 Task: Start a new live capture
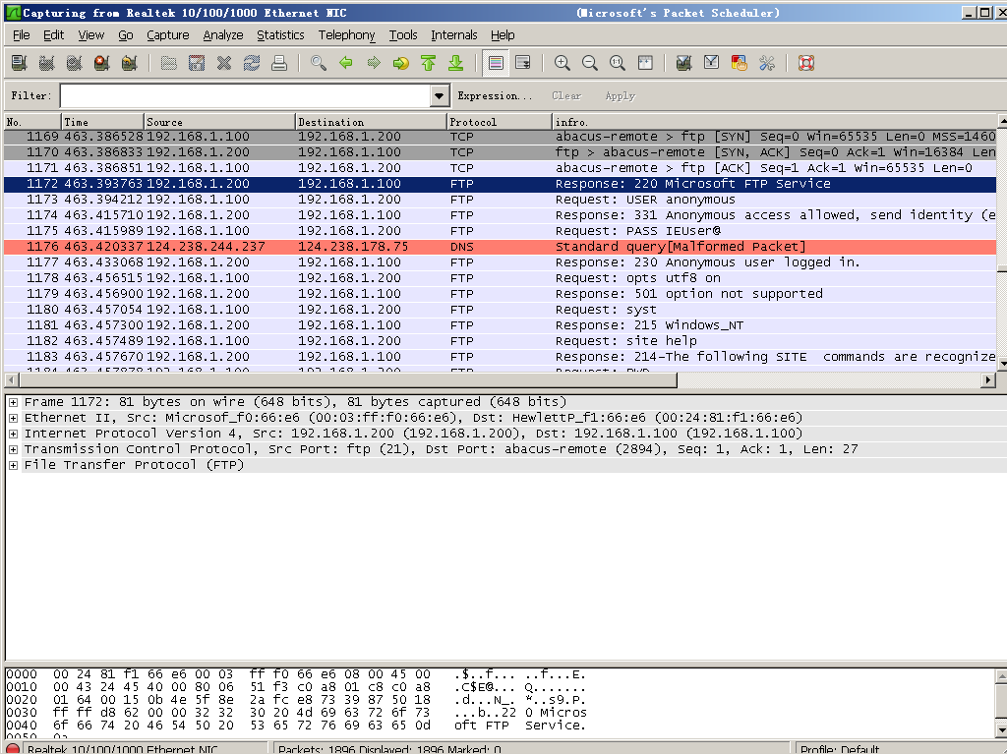[x=75, y=63]
